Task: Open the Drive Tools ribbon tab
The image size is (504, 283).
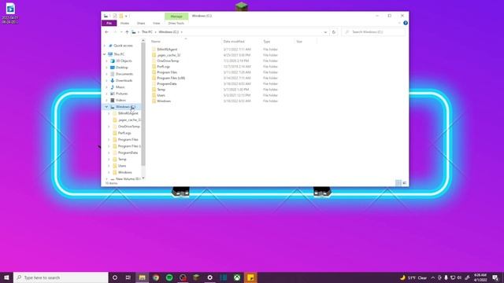Action: [x=176, y=23]
